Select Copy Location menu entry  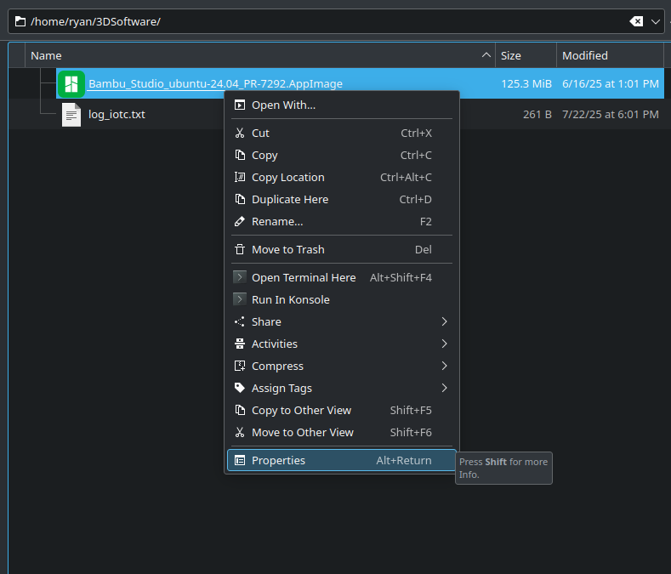tap(342, 177)
